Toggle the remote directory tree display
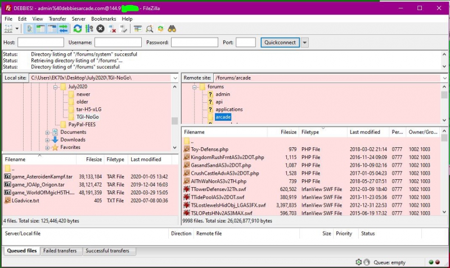 tap(52, 29)
